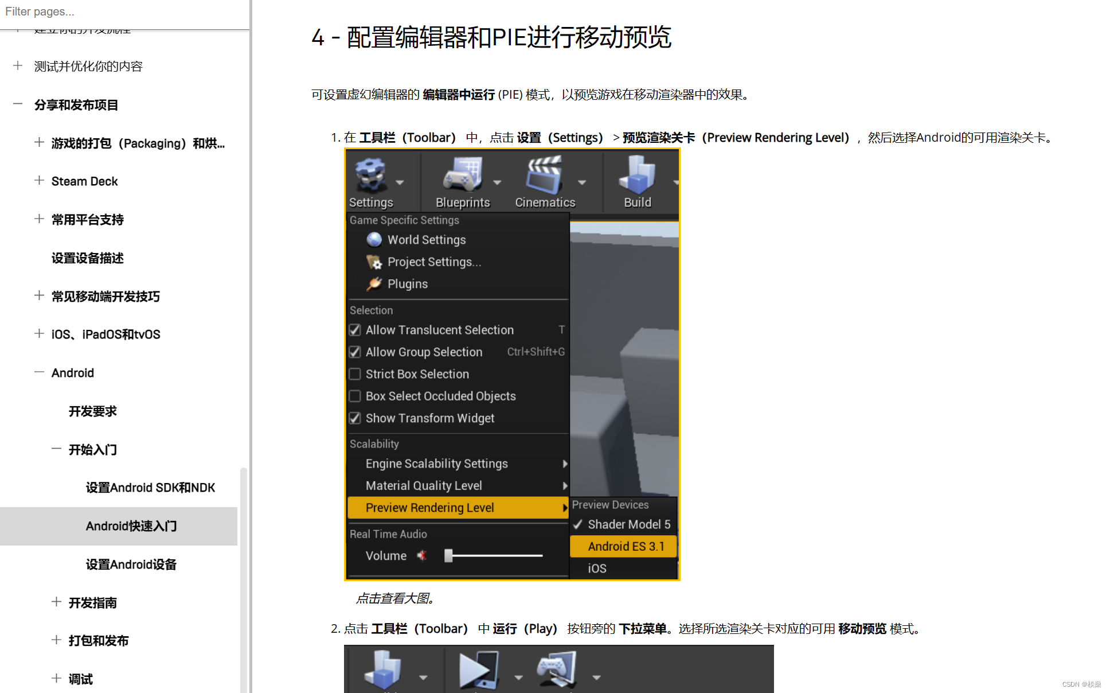Open the 设置Android设备 page link
1110x693 pixels.
click(x=131, y=564)
